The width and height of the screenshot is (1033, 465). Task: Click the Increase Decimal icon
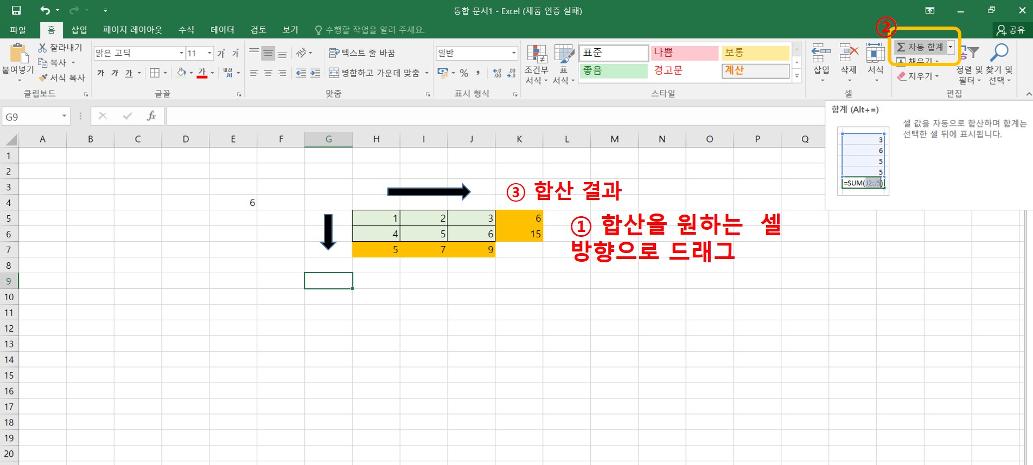[x=497, y=73]
